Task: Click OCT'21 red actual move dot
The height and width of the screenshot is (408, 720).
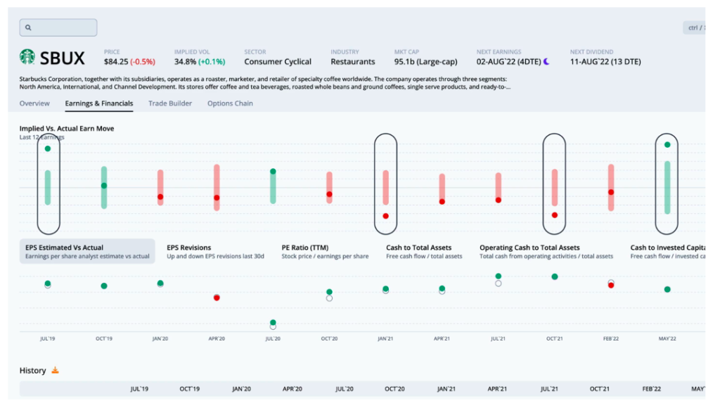Action: (x=555, y=215)
